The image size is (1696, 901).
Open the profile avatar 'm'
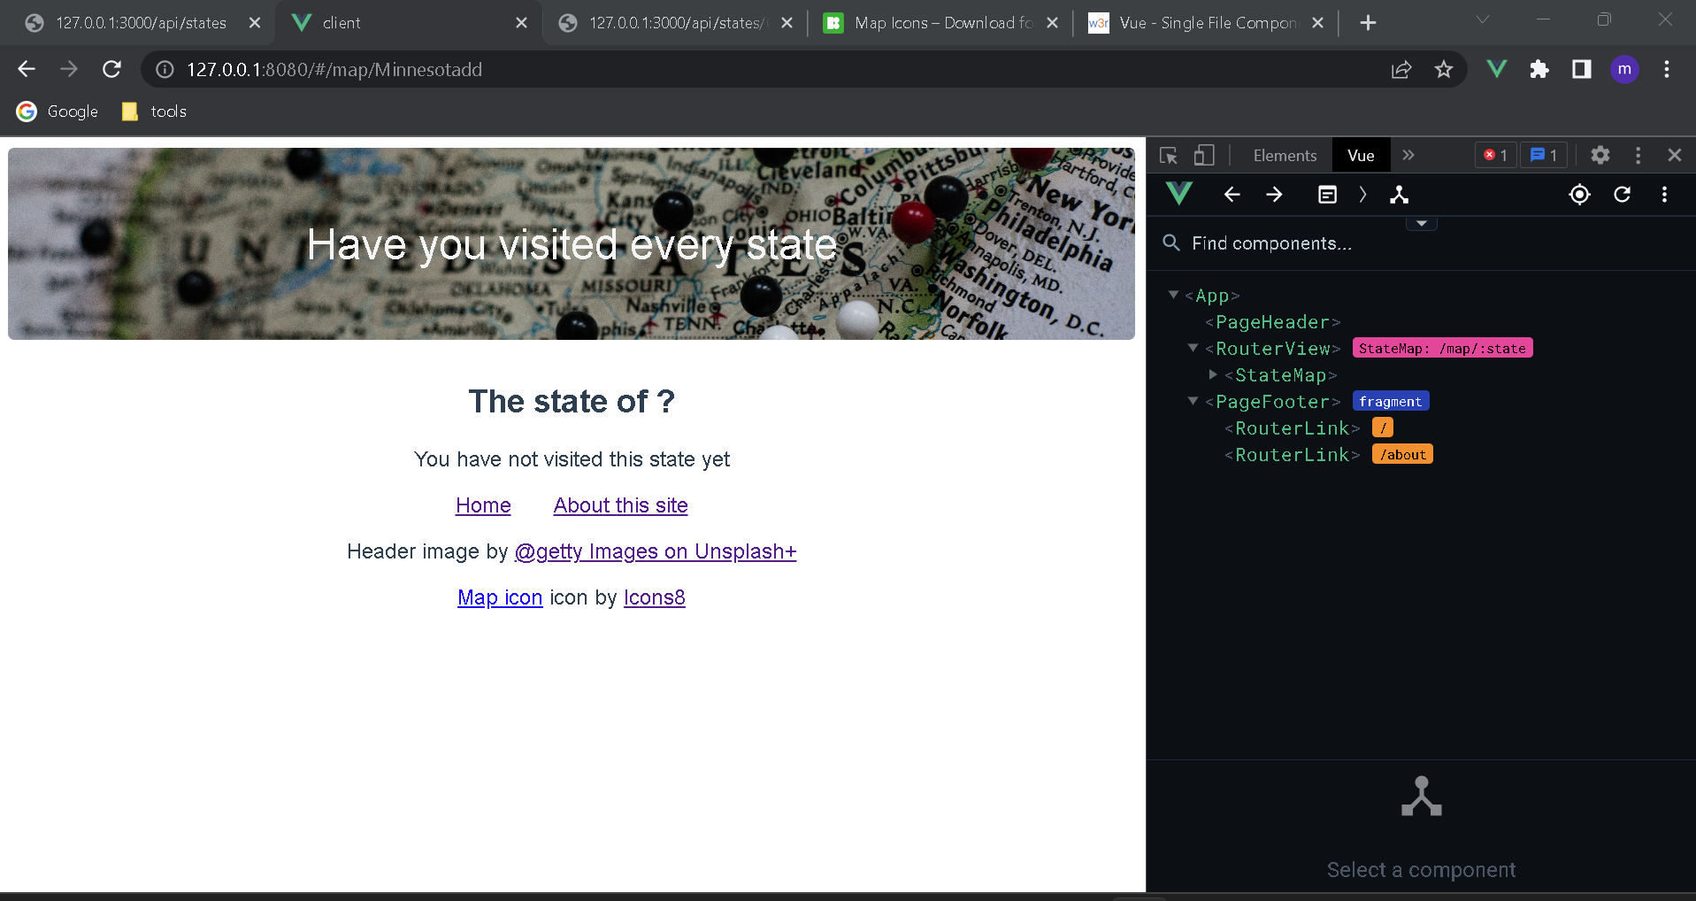click(x=1624, y=69)
